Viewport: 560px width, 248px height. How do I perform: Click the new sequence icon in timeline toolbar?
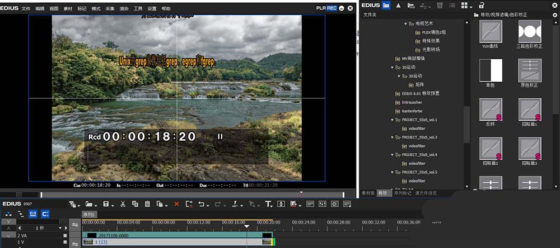coord(72,204)
